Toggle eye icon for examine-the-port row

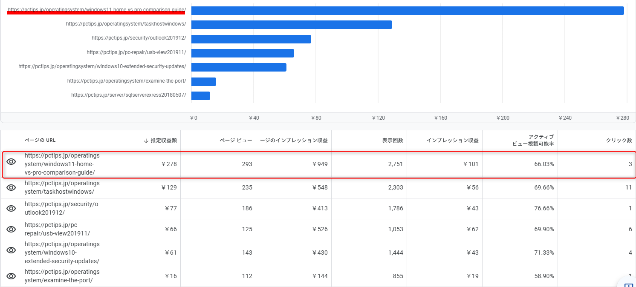pyautogui.click(x=11, y=276)
